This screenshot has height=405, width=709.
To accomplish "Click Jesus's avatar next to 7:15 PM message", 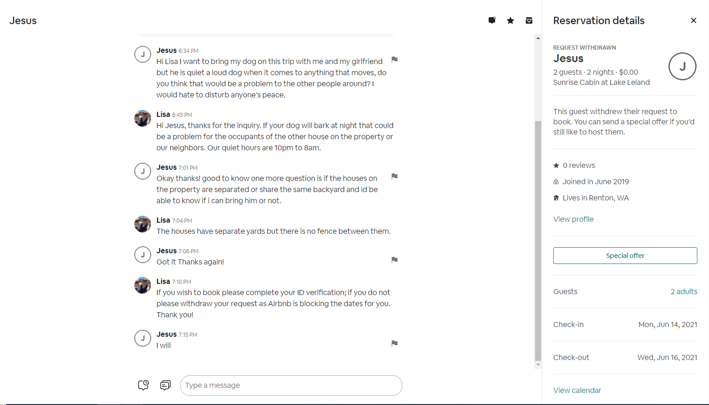I will 143,338.
